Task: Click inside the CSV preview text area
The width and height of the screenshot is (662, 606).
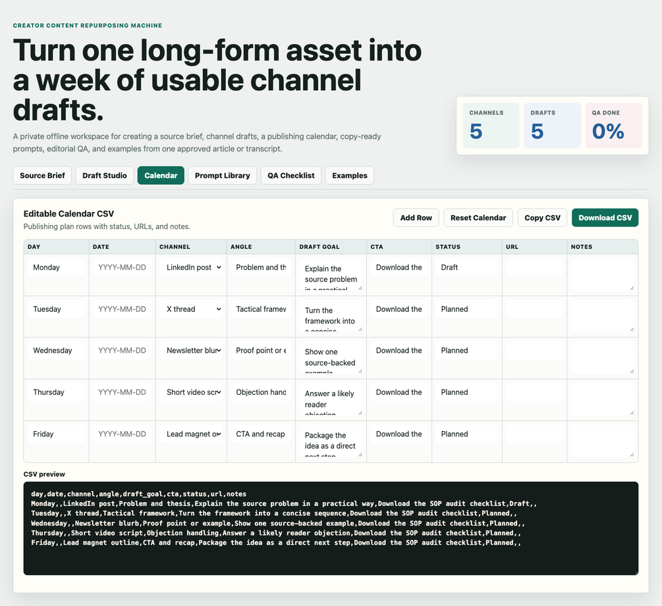Action: (331, 528)
